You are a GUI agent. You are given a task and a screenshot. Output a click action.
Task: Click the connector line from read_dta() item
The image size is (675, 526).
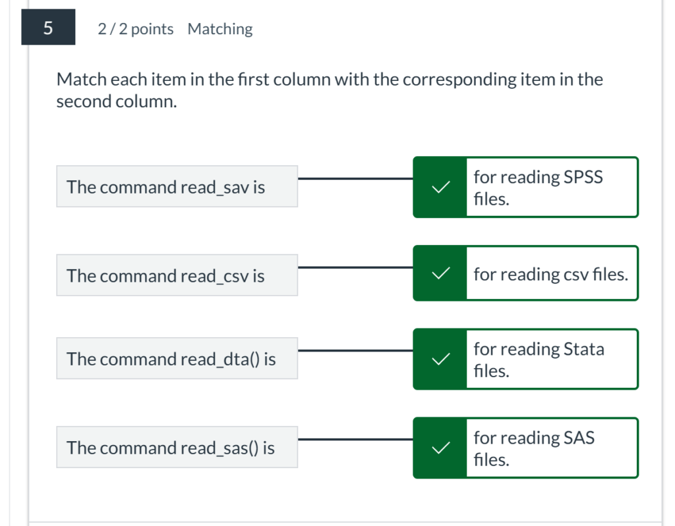(356, 350)
